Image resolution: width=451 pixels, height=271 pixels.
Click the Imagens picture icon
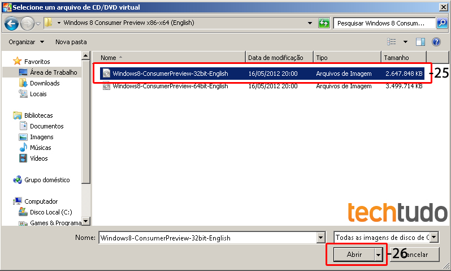pos(23,137)
